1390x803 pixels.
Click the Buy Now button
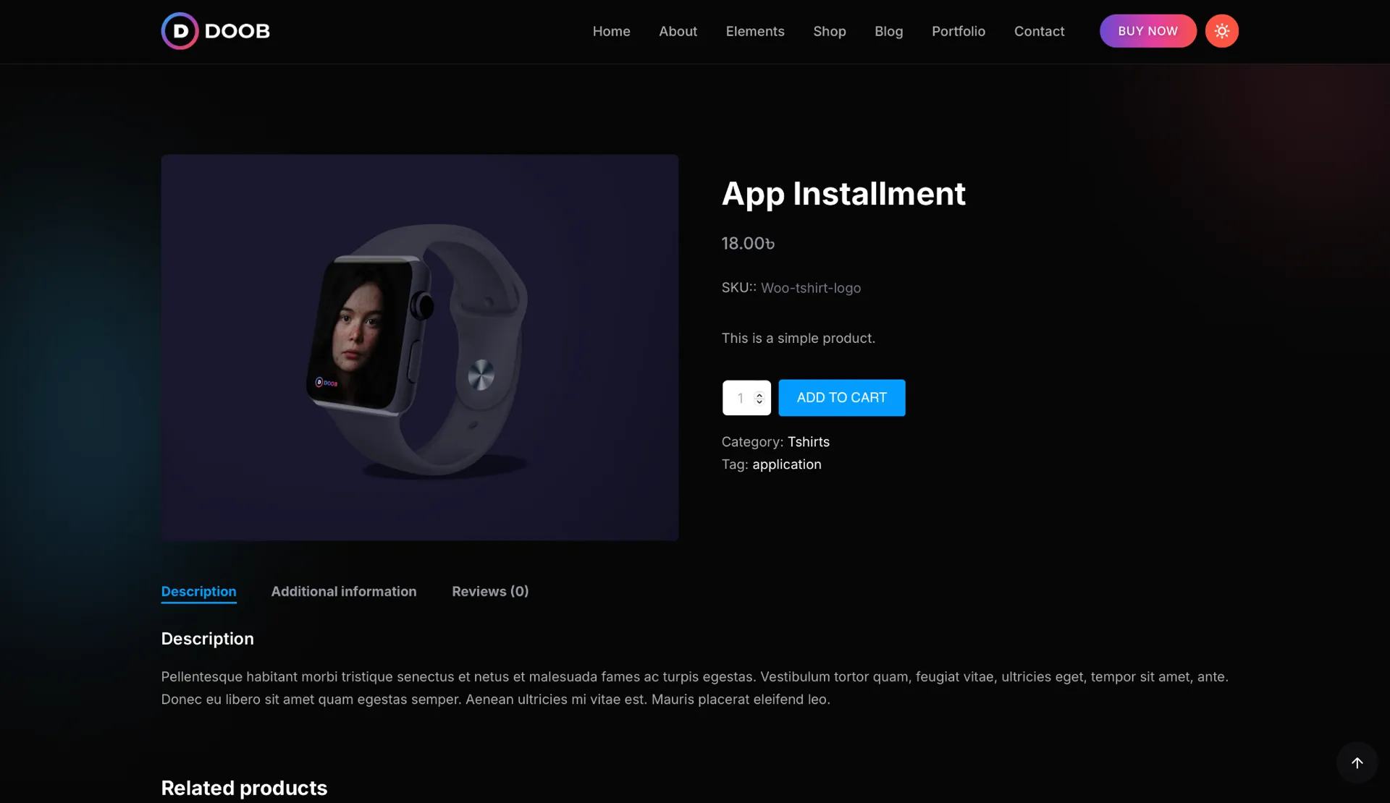(1147, 31)
